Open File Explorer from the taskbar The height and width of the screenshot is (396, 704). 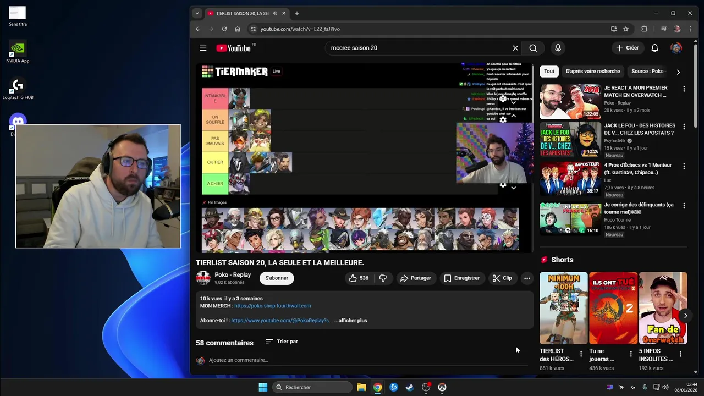point(361,387)
